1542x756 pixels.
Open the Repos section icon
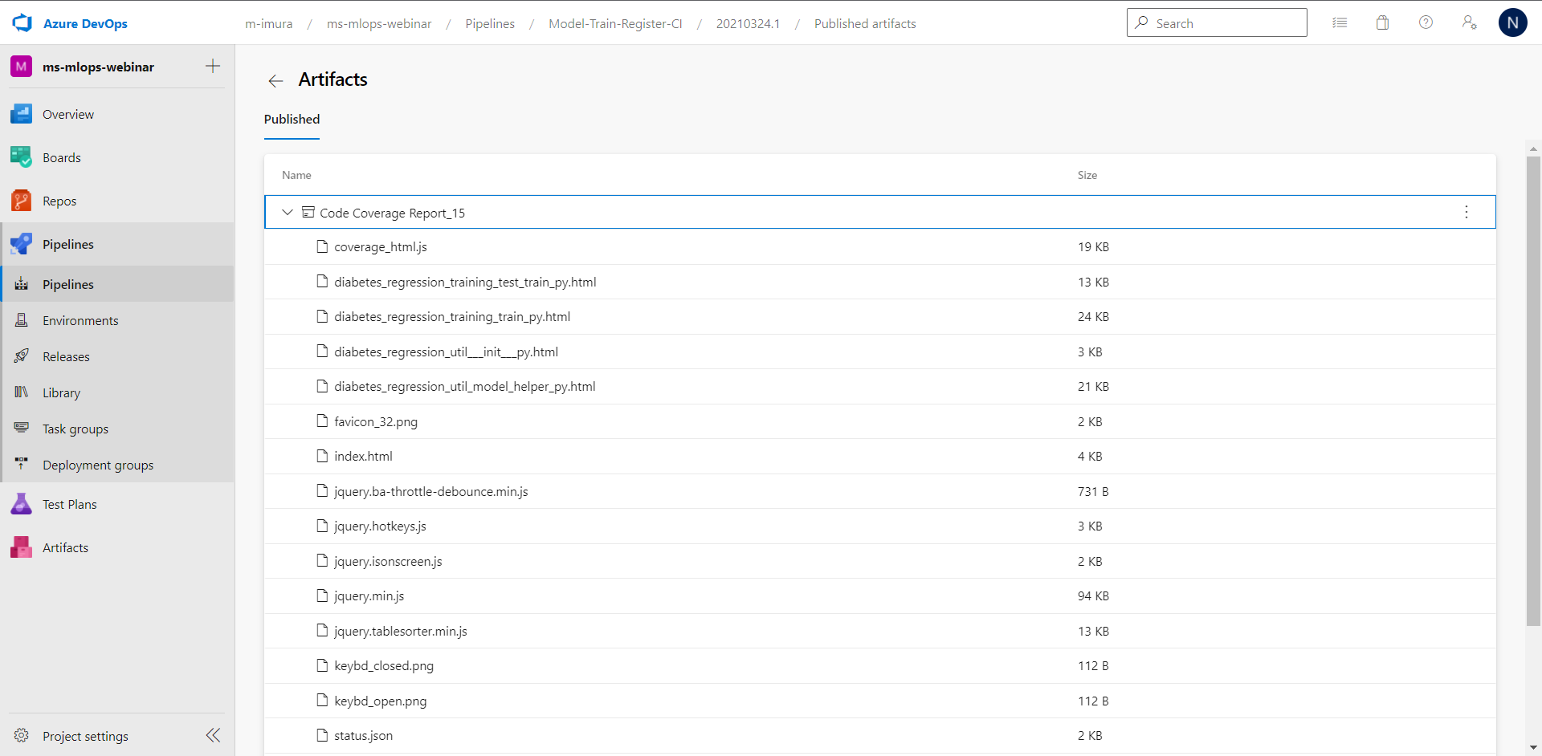[x=22, y=201]
